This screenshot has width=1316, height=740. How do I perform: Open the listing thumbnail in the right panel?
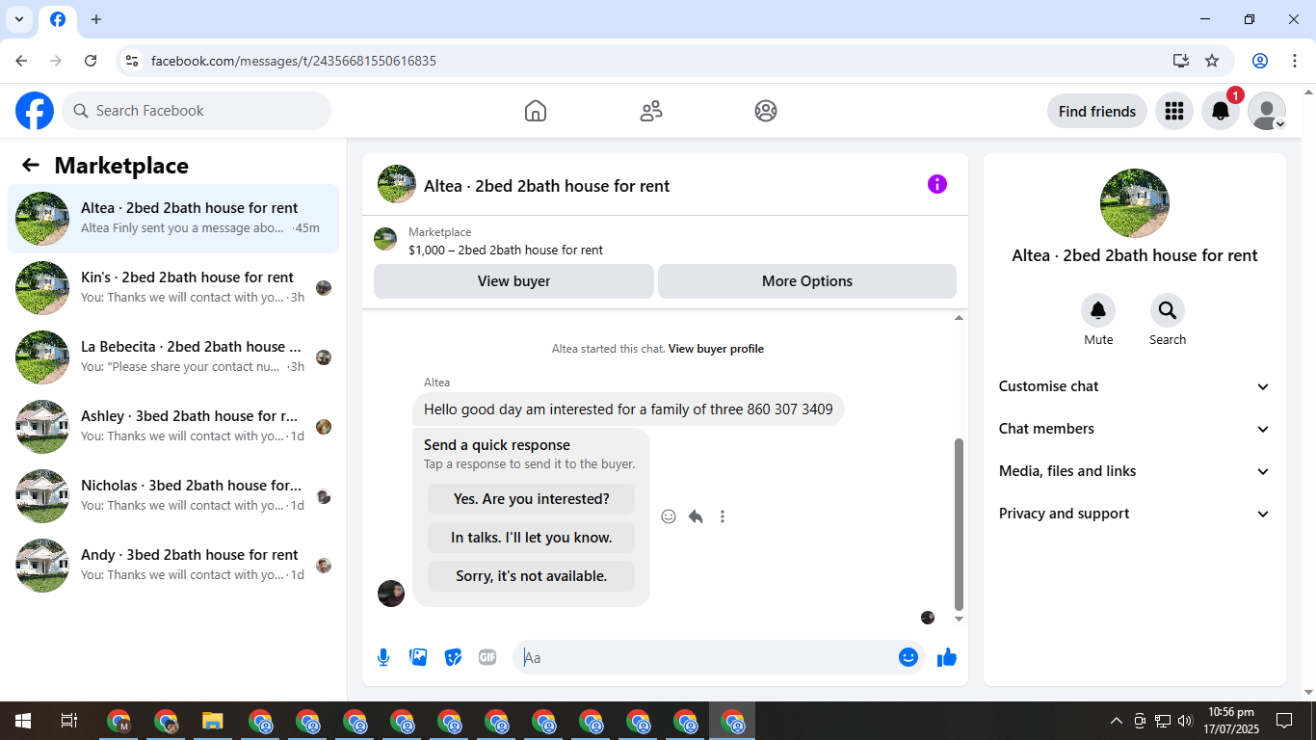point(1135,203)
